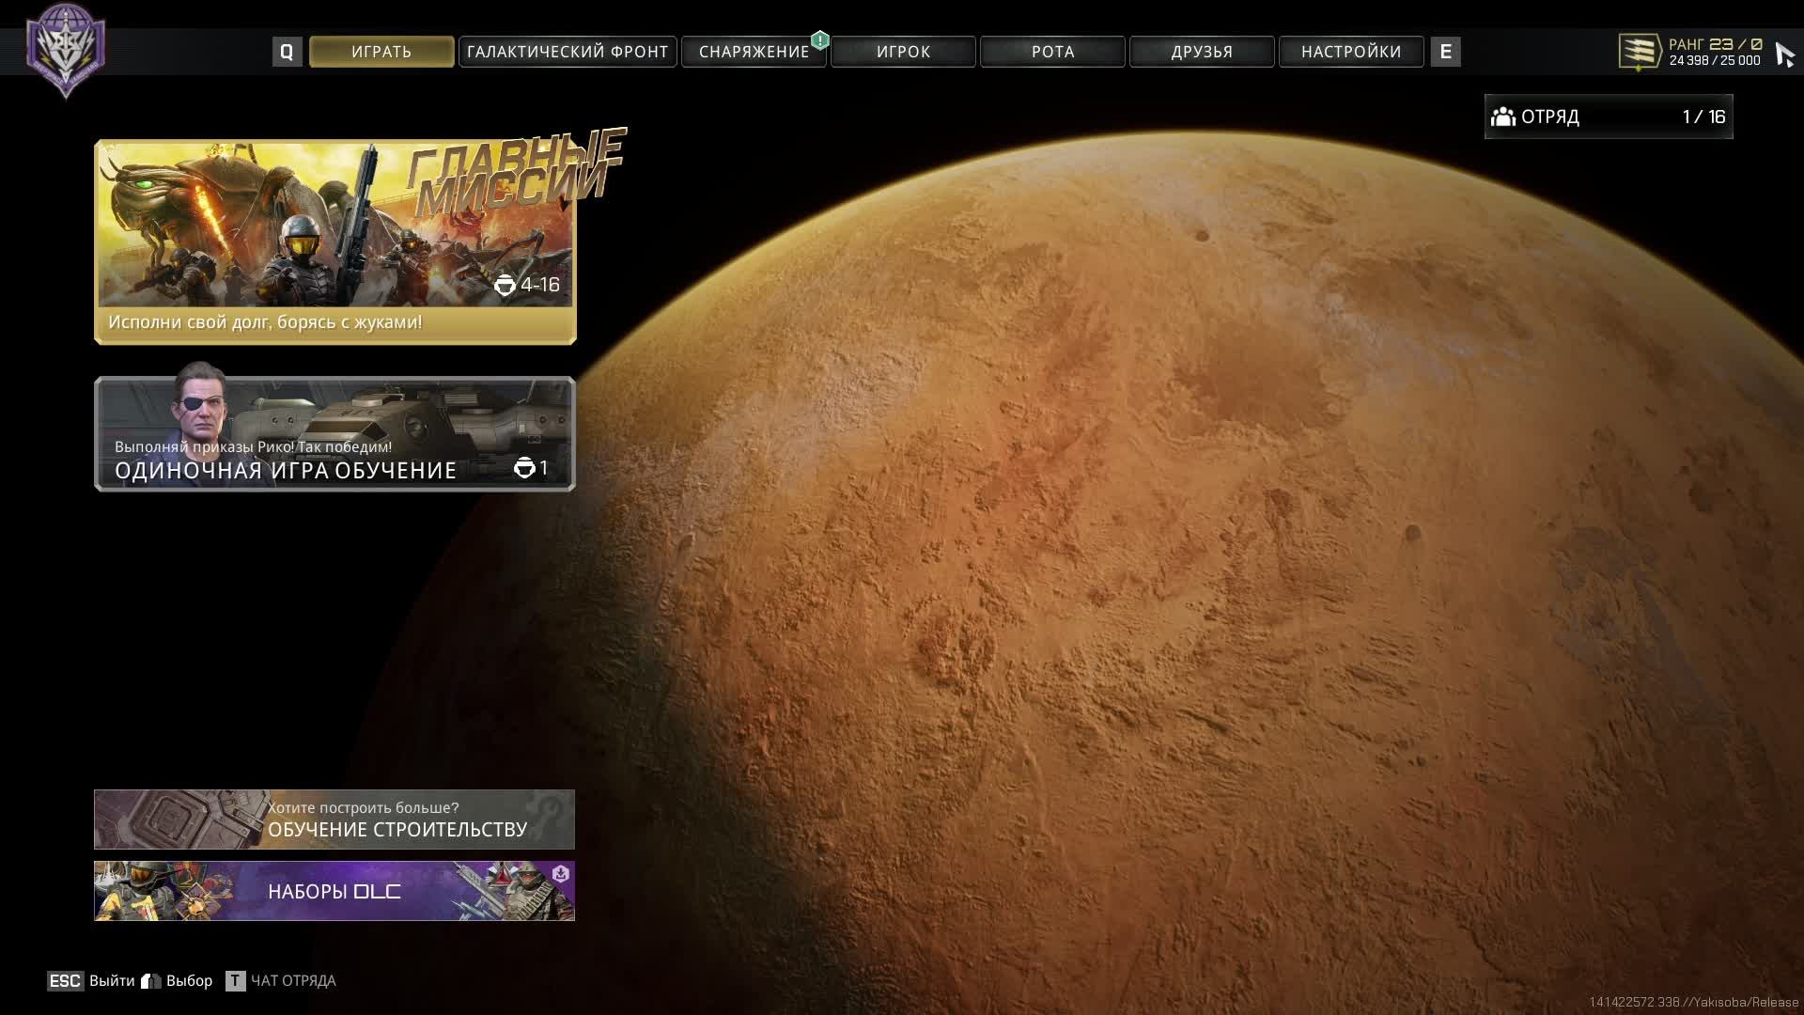This screenshot has width=1804, height=1015.
Task: Click the Выйти exit label
Action: click(112, 980)
